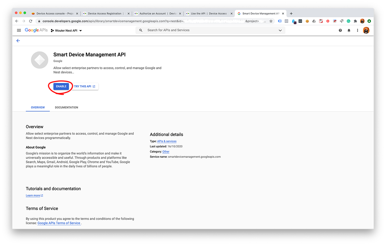Click the Ghostery ghost extension icon
The width and height of the screenshot is (386, 245).
pos(294,21)
